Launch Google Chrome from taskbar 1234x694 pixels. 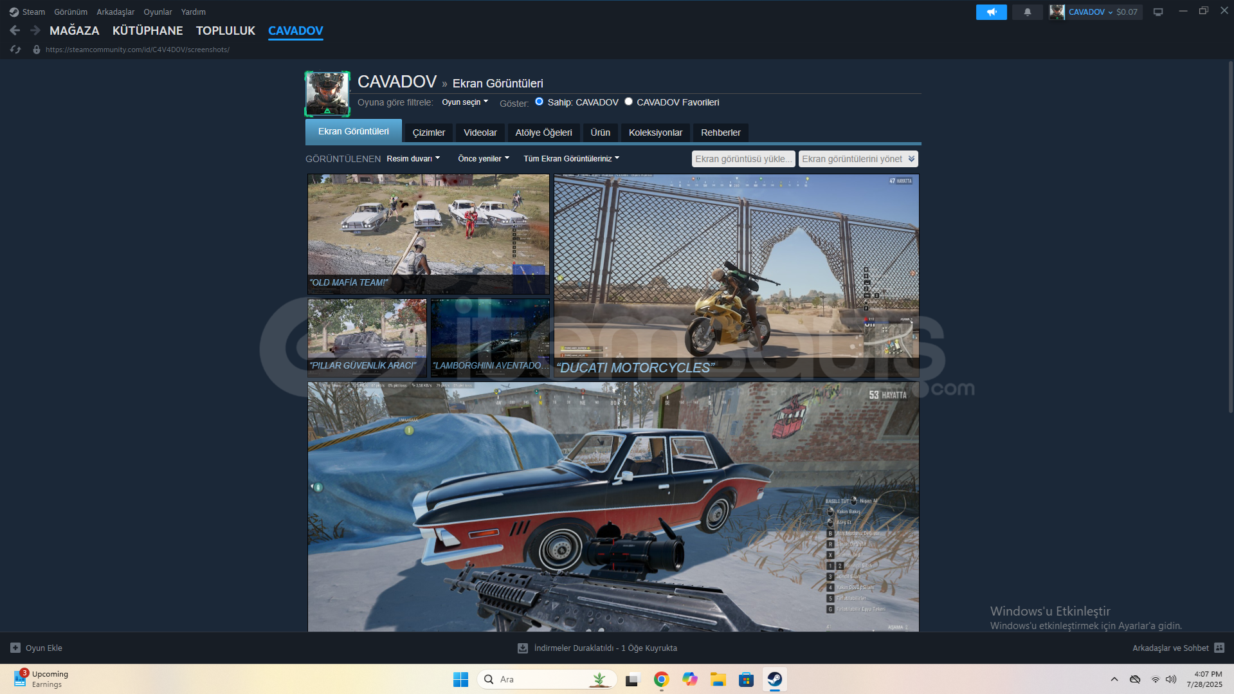coord(661,679)
